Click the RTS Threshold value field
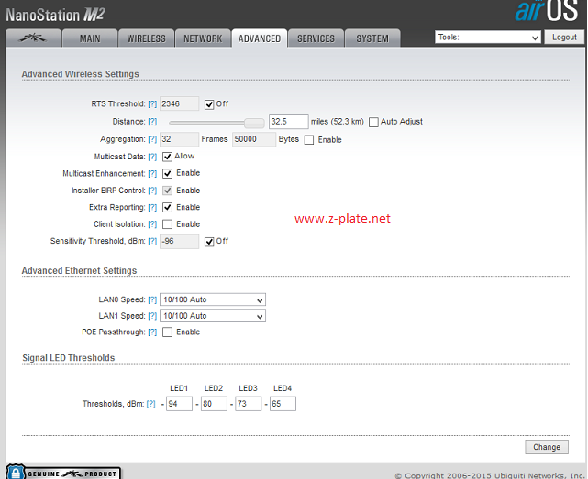The image size is (588, 479). (x=179, y=103)
